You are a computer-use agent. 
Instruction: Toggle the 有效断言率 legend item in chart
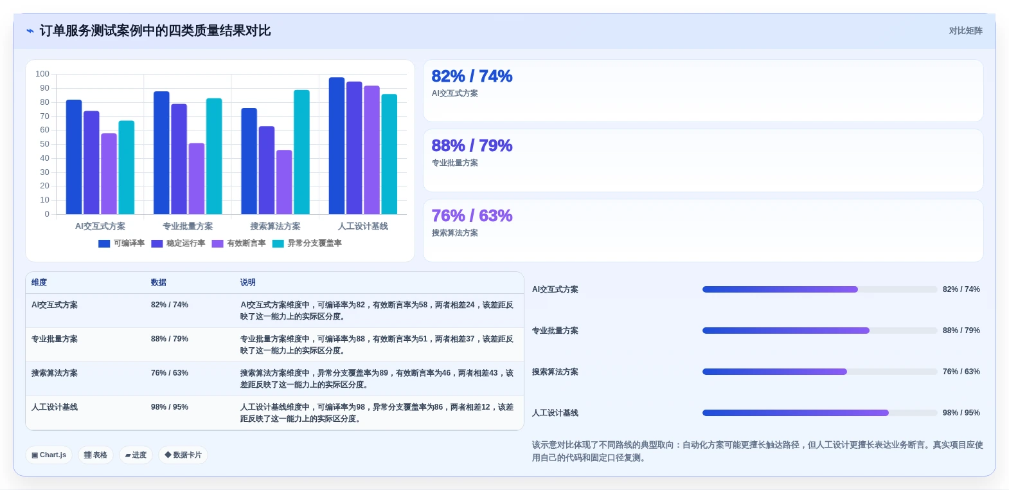pyautogui.click(x=239, y=244)
